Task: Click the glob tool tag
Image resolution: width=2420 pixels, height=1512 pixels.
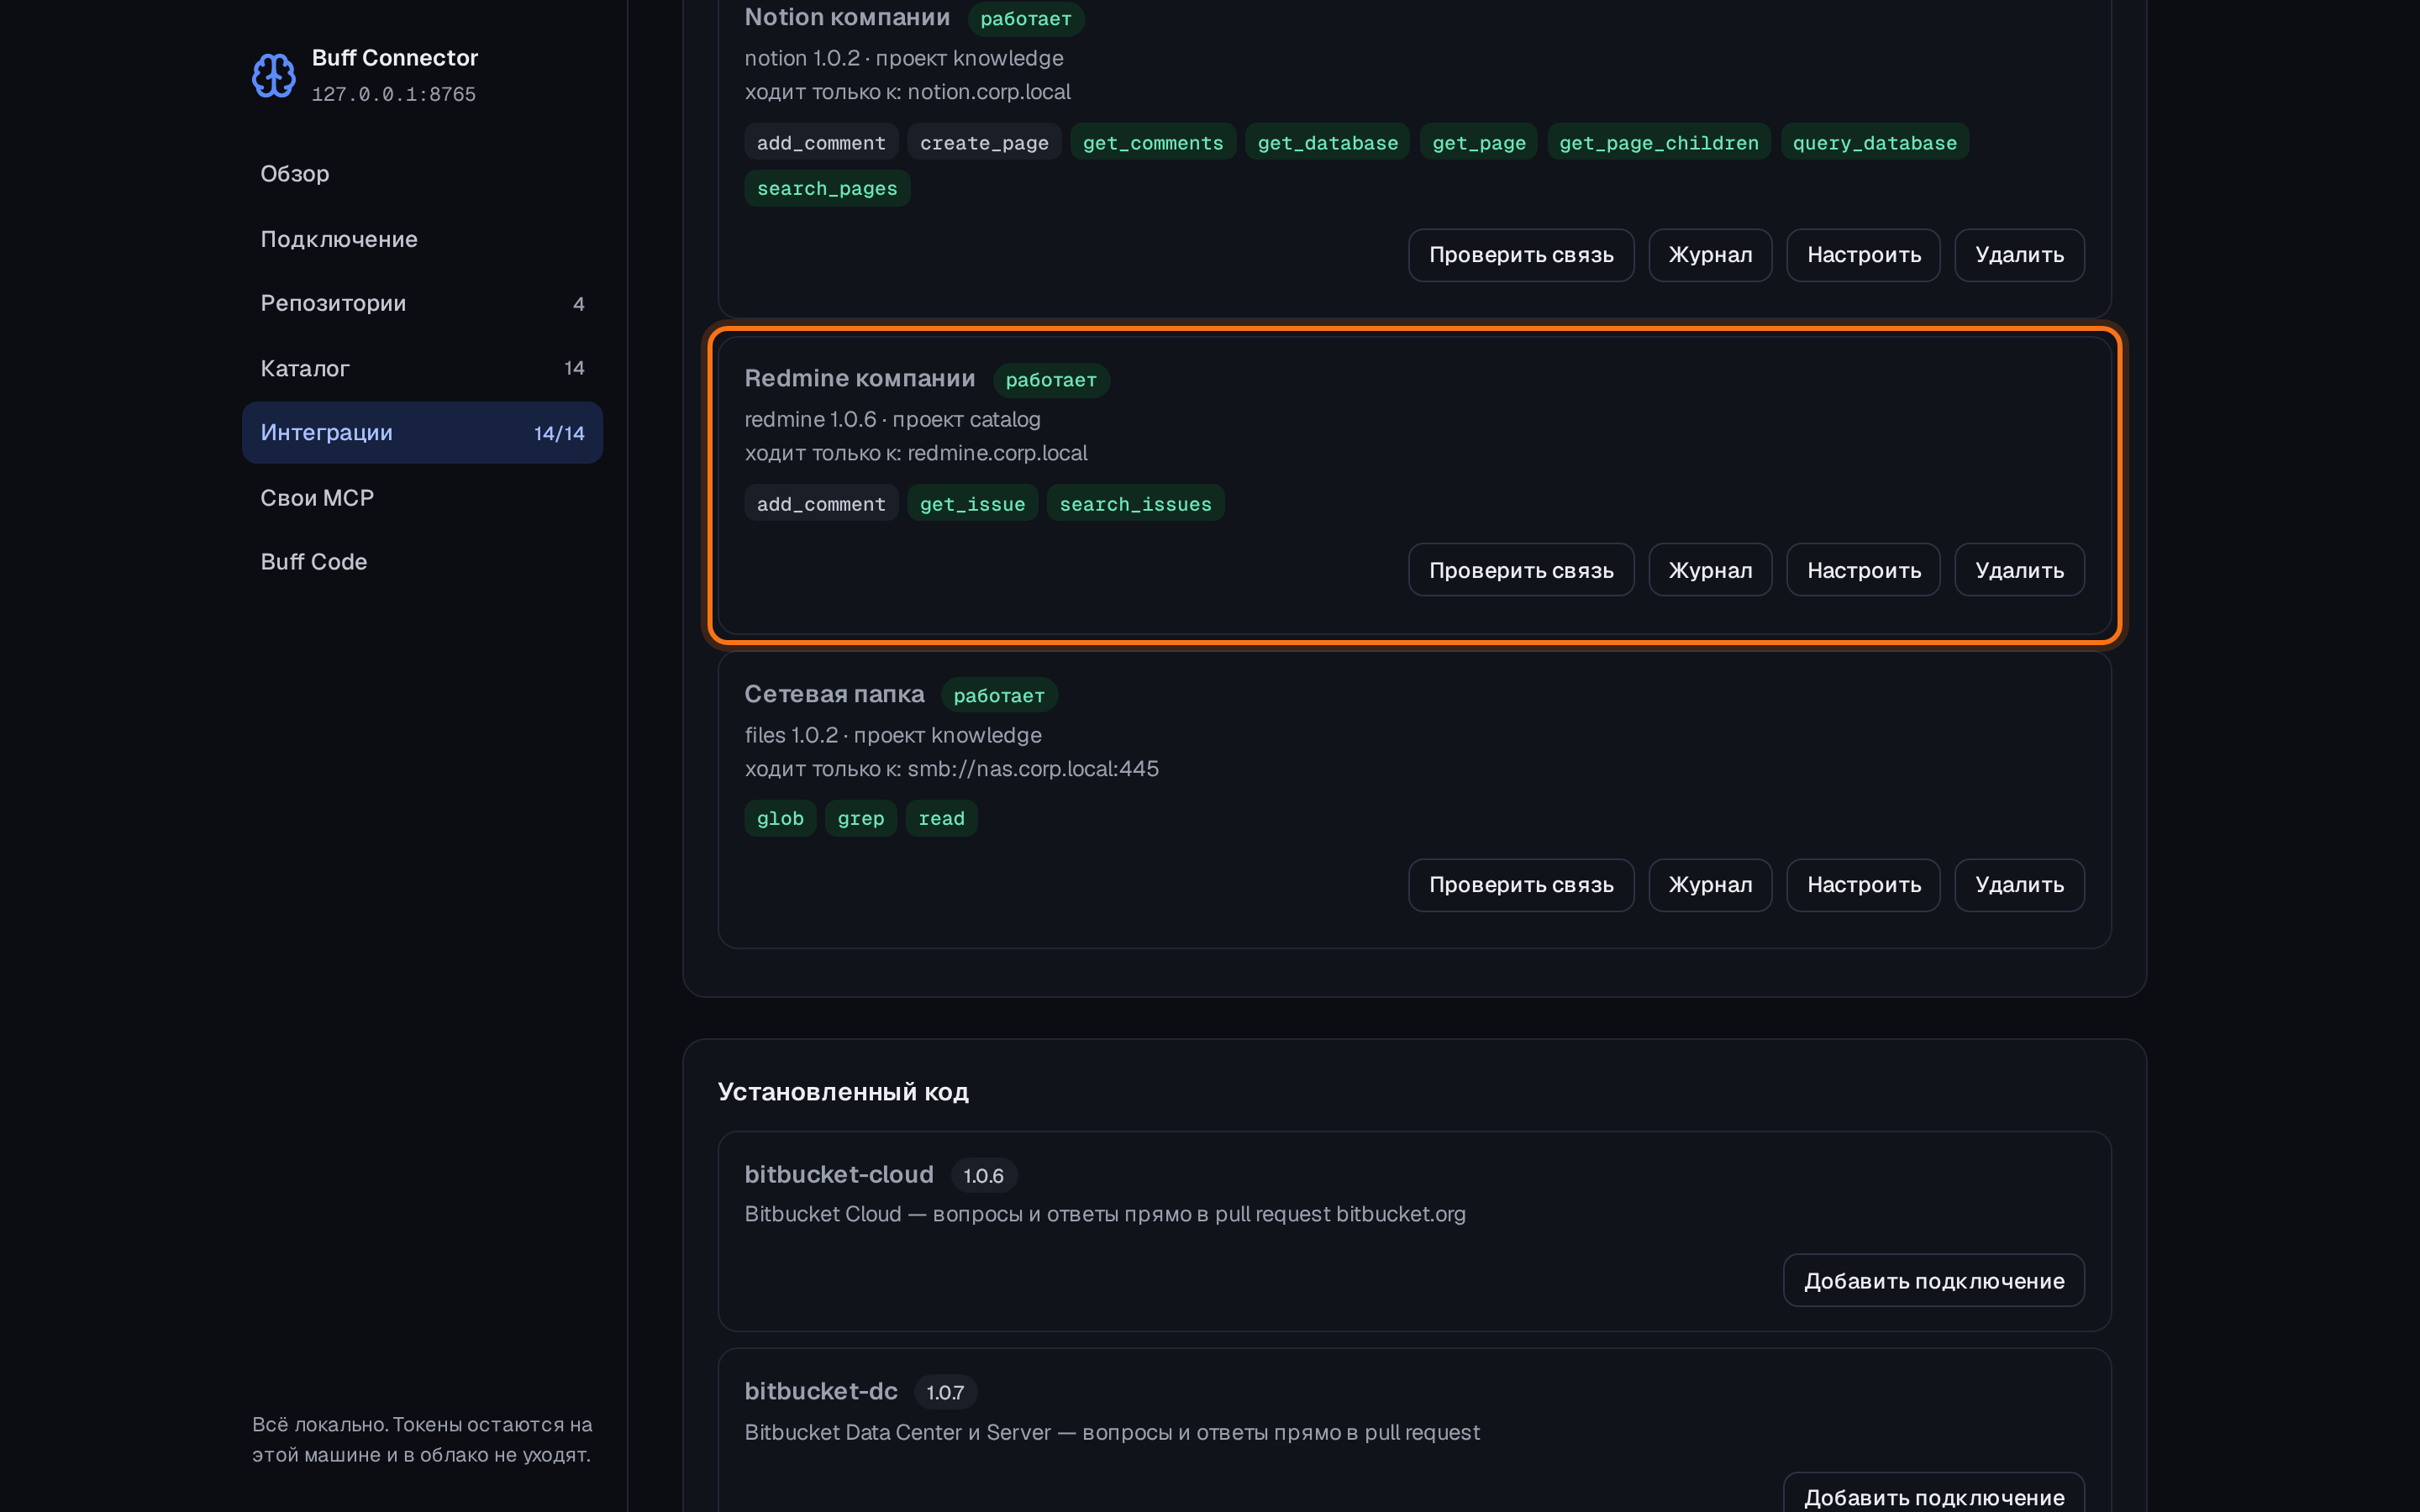Action: 780,818
